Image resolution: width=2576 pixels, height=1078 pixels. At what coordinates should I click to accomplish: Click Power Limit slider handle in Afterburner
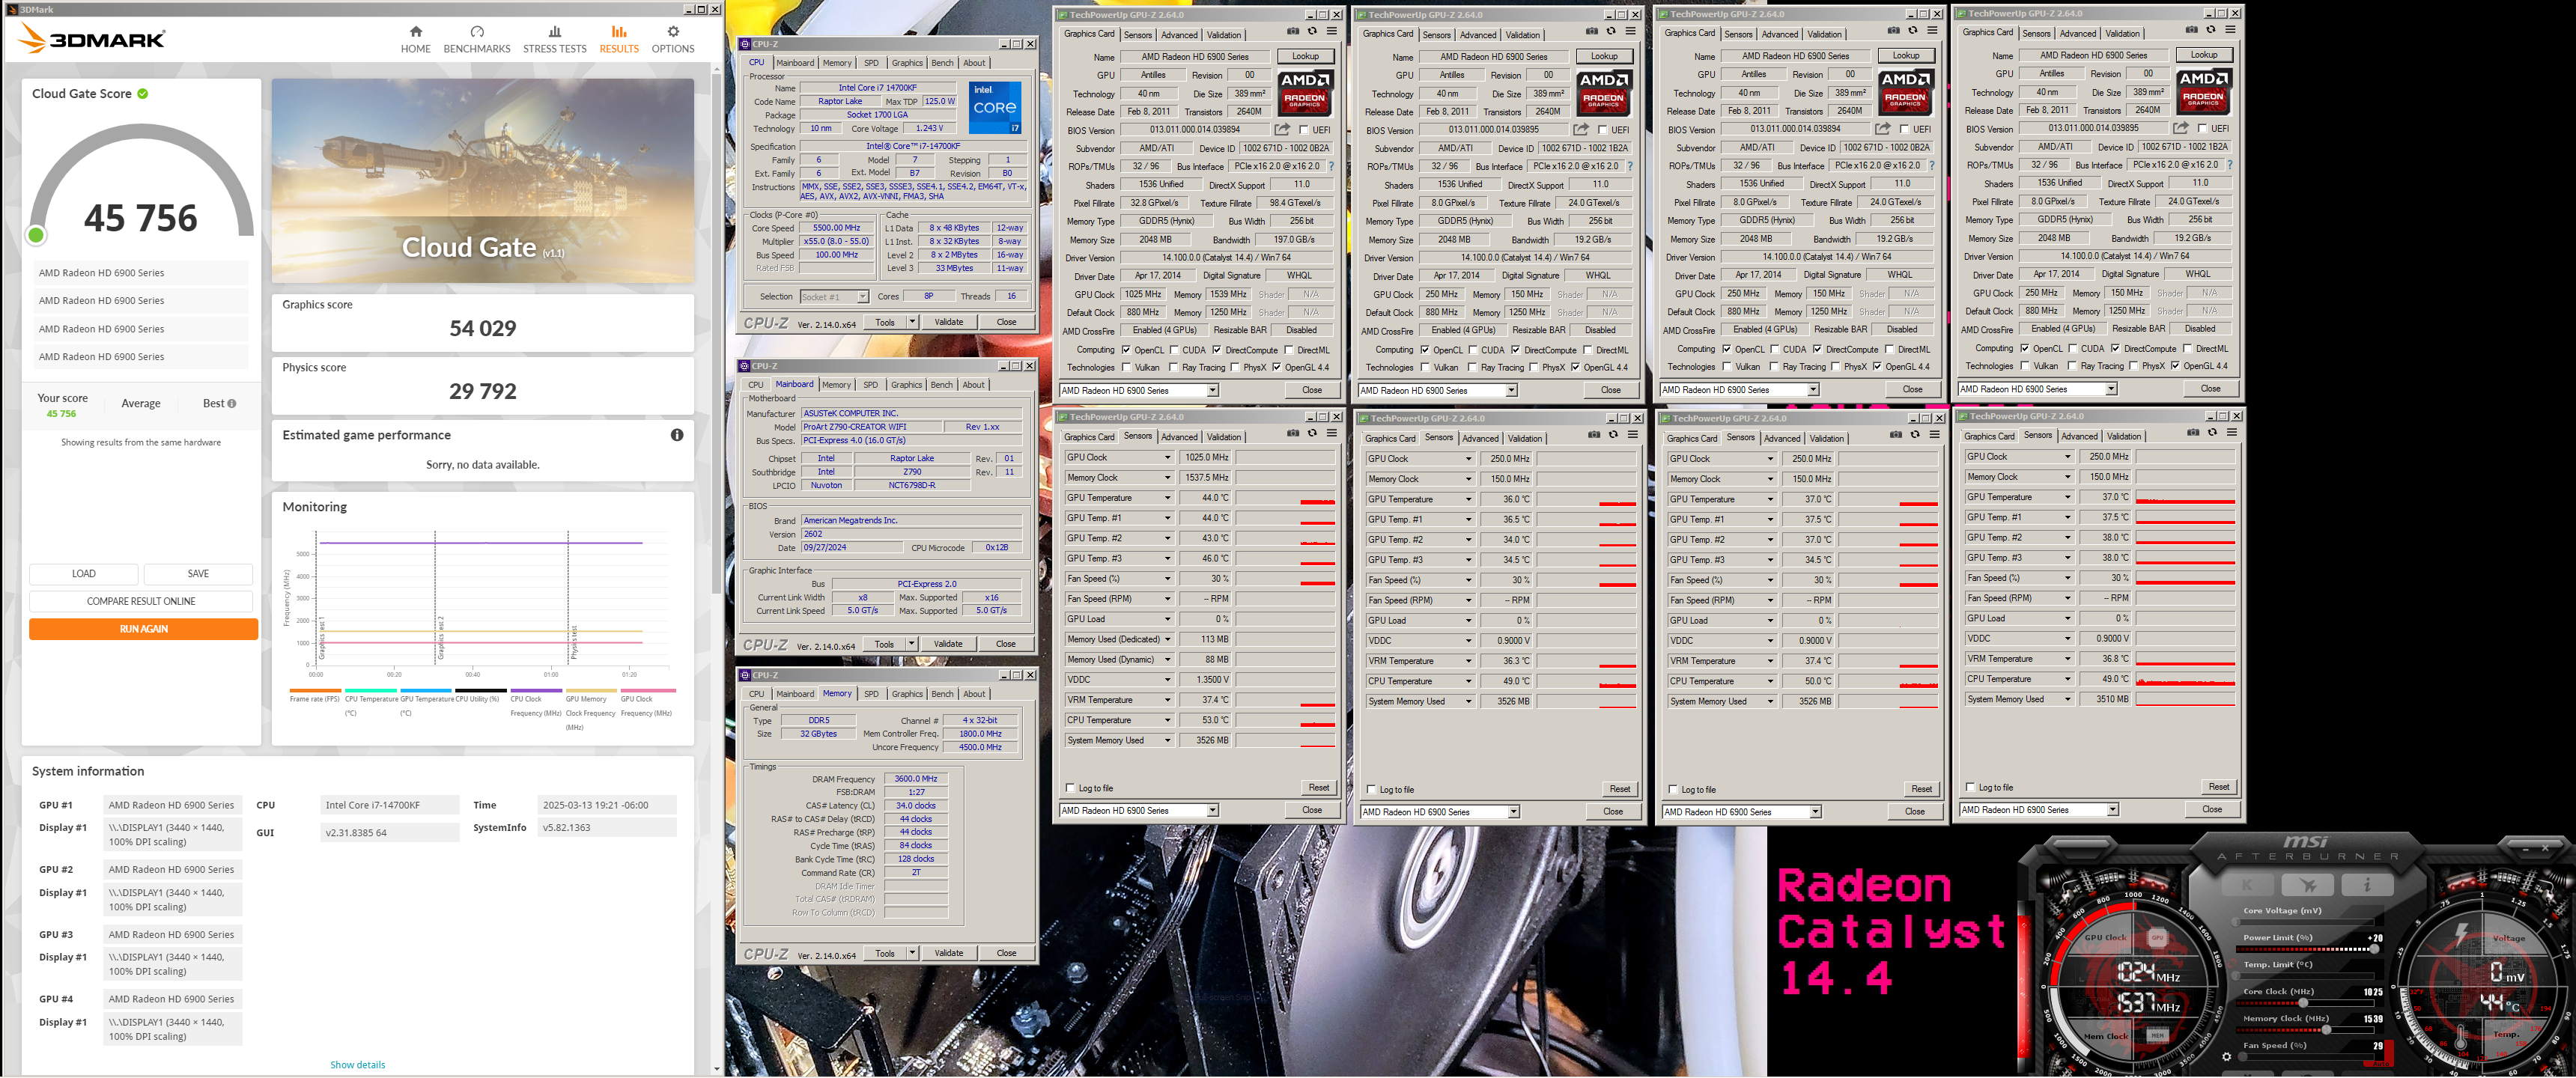pos(2375,949)
